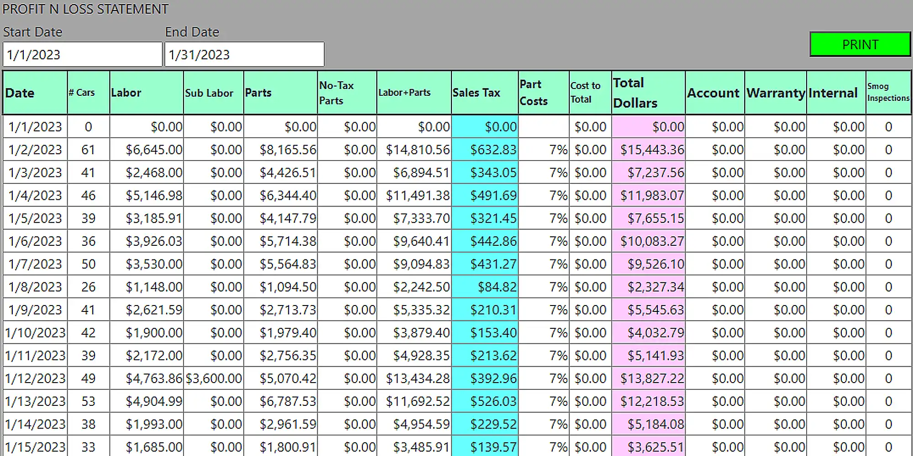913x456 pixels.
Task: Click the Cost to Total column header
Action: [591, 93]
